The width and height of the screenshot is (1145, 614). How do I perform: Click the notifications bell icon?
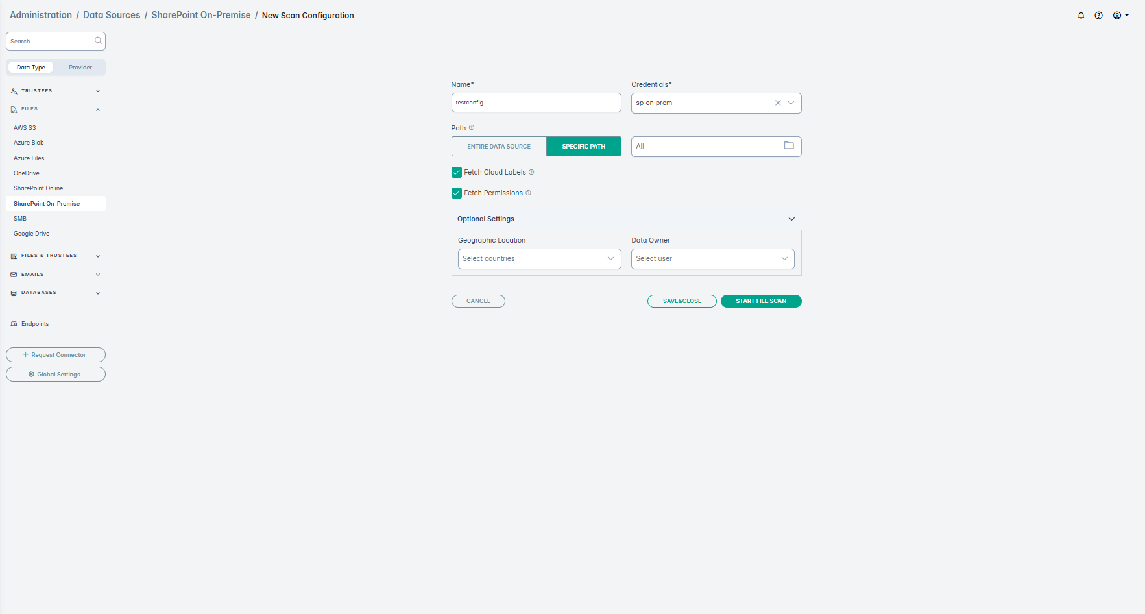tap(1081, 16)
